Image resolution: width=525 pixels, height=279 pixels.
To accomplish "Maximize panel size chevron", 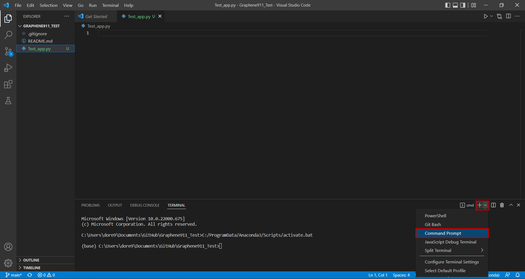I will (511, 205).
